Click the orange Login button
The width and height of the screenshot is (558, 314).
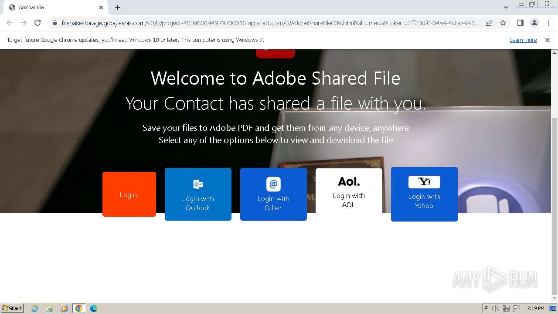[x=129, y=194]
